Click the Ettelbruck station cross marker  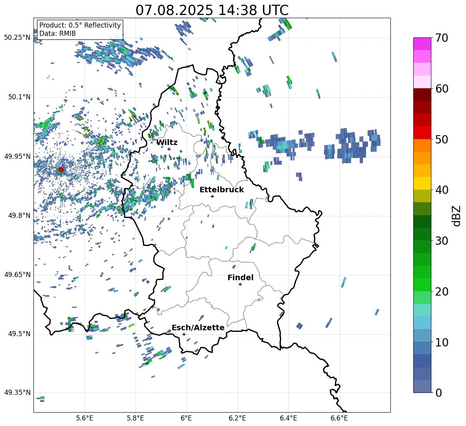pos(212,196)
